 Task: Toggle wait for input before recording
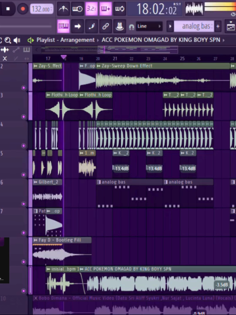78,9
